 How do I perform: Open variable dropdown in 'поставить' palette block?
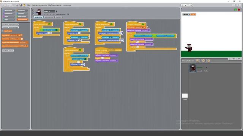pyautogui.click(x=14, y=35)
